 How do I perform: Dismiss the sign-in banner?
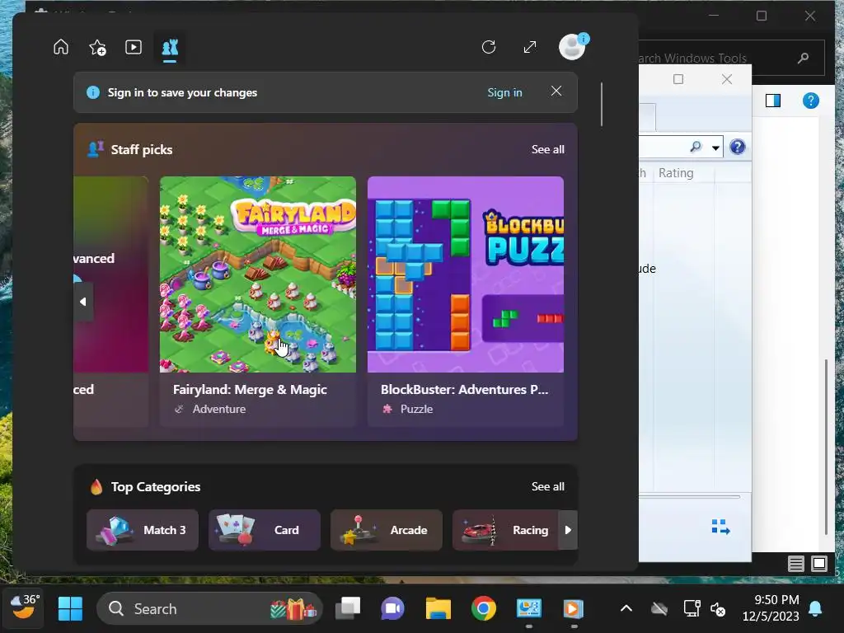tap(556, 91)
